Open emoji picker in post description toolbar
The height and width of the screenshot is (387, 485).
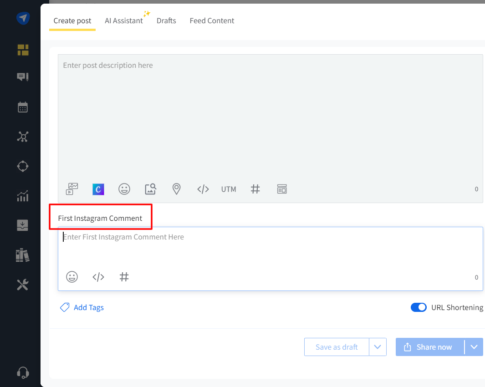(124, 189)
